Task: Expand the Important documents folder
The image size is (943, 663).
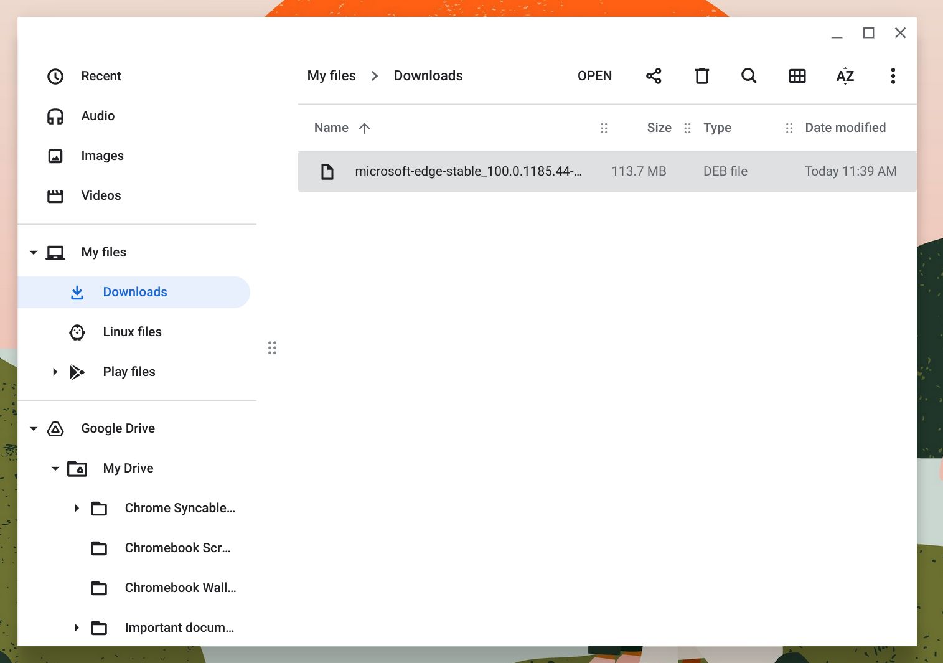Action: point(76,628)
